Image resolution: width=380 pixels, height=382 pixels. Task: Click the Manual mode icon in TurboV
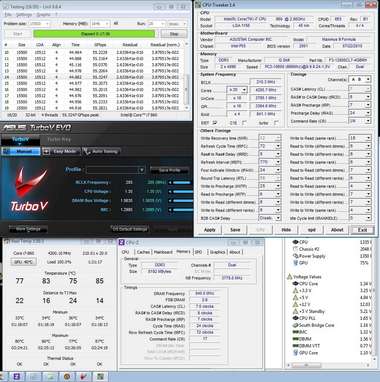(x=7, y=151)
